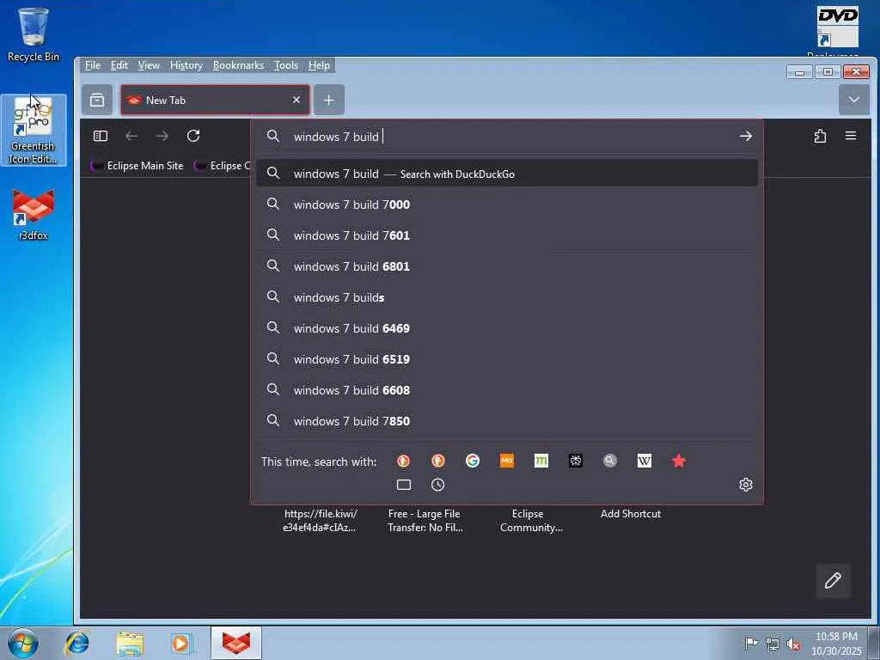The width and height of the screenshot is (880, 660).
Task: Open the muted volume tray icon
Action: pyautogui.click(x=793, y=644)
